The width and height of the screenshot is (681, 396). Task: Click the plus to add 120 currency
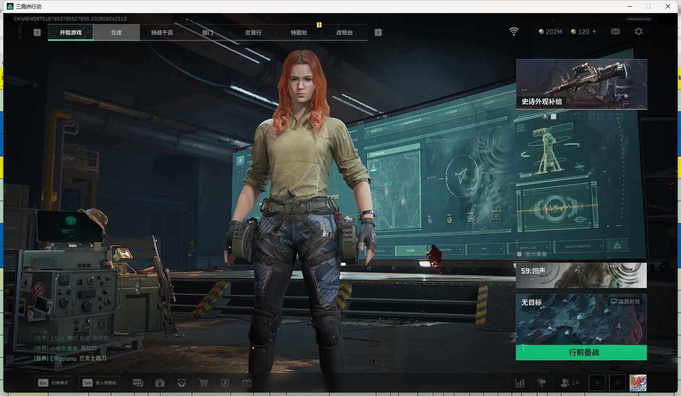594,32
